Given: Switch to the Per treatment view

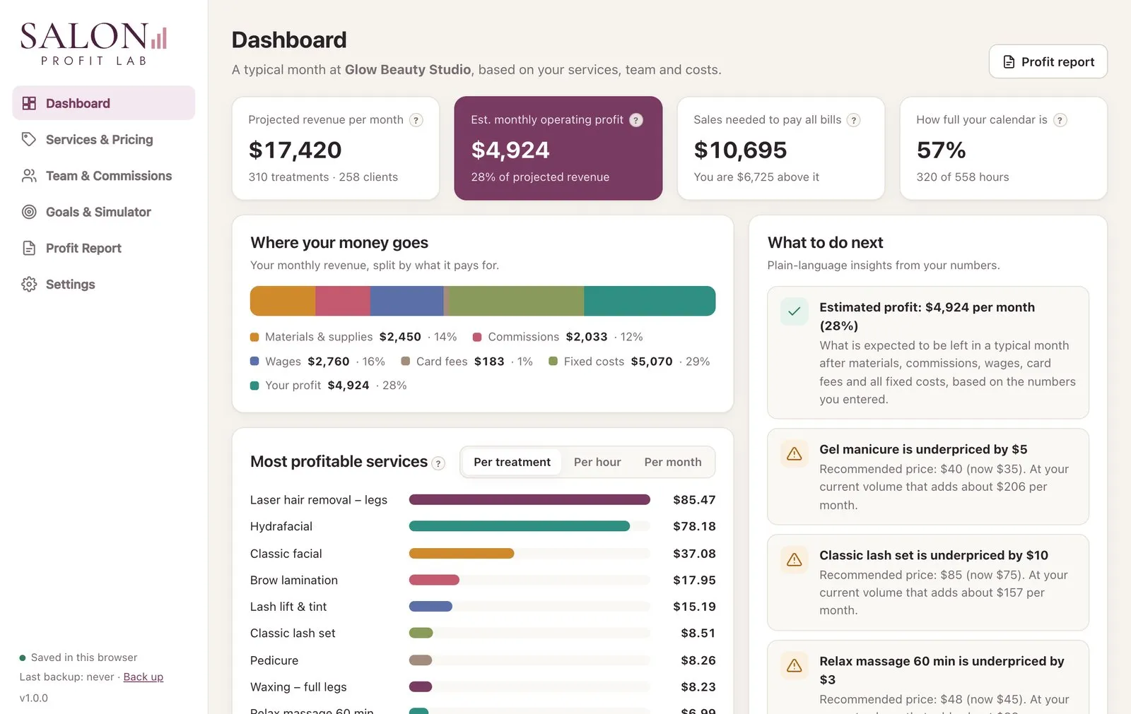Looking at the screenshot, I should pos(512,462).
